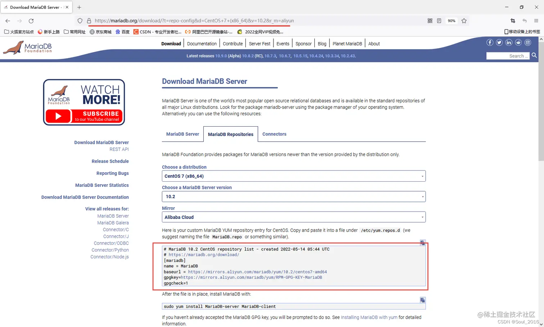
Task: Click the screenshot crop icon in toolbar
Action: 513,21
